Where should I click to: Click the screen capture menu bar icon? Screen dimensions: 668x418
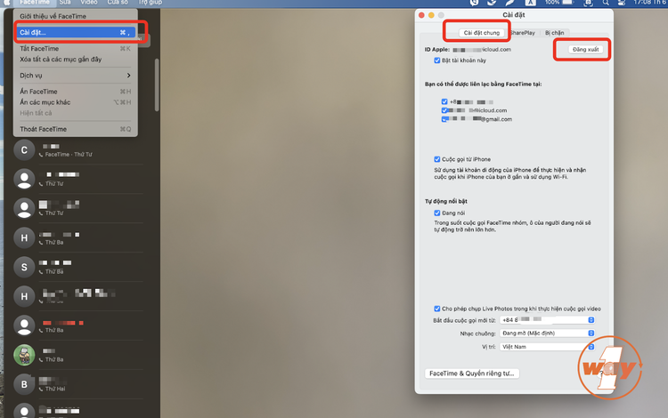point(589,3)
